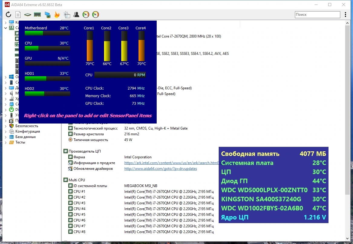Image resolution: width=353 pixels, height=244 pixels.
Task: Click the Core1 vertical temperature bar
Action: coord(90,46)
